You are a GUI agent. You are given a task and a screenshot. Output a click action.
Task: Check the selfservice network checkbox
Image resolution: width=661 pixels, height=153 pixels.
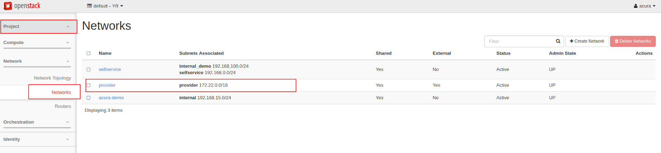tap(88, 69)
